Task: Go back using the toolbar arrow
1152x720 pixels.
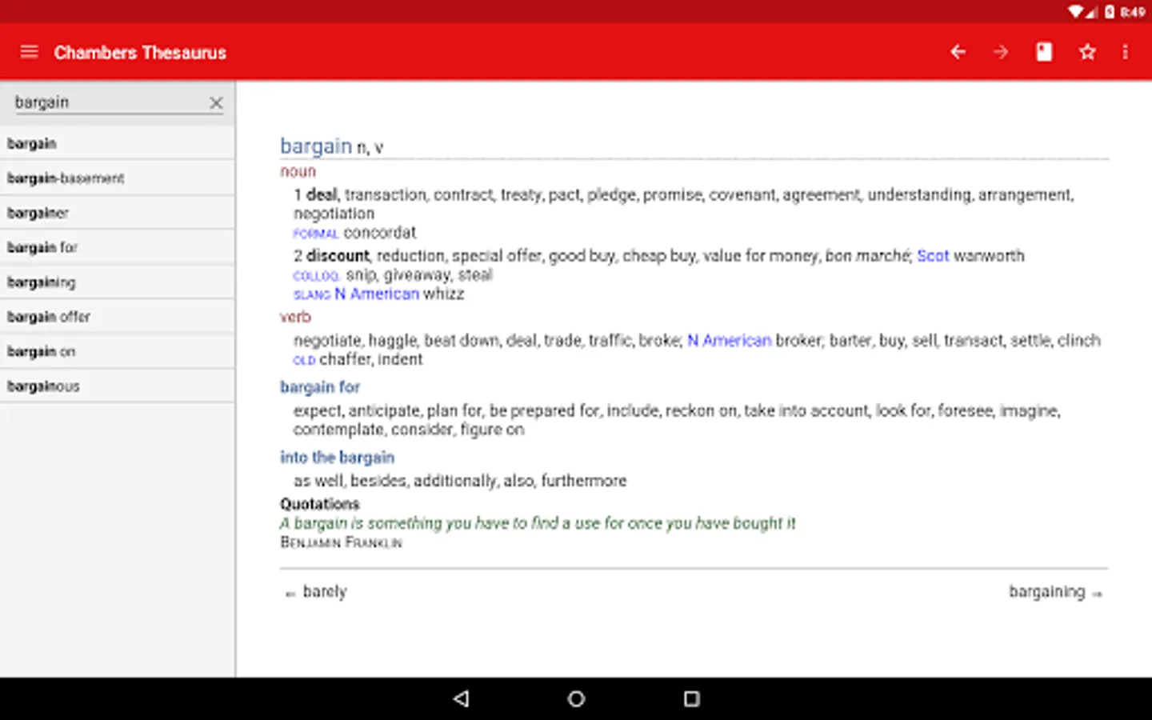Action: (x=958, y=52)
